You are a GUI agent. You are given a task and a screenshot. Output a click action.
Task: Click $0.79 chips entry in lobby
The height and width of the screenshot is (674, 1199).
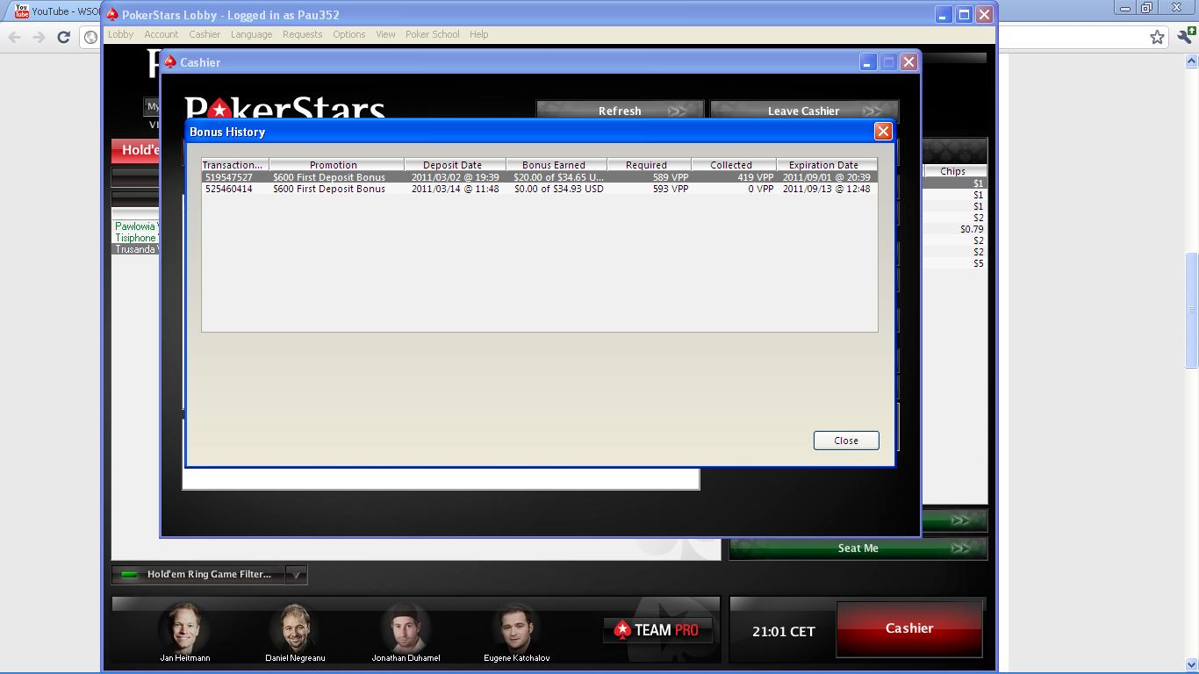971,229
